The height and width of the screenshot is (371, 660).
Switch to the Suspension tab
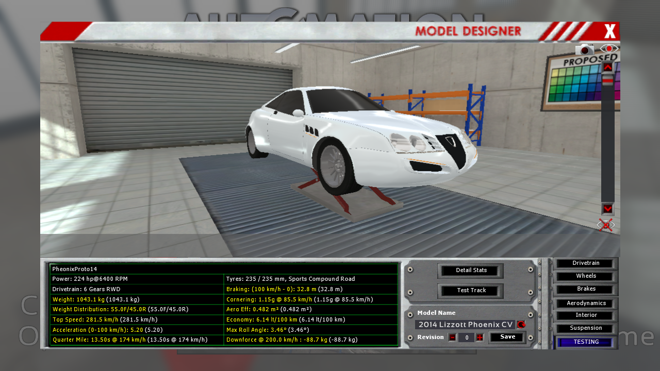tap(586, 328)
